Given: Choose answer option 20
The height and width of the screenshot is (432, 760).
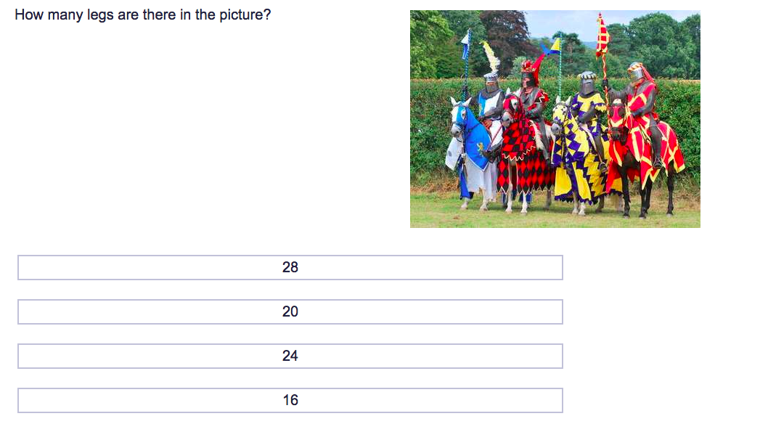Looking at the screenshot, I should [290, 311].
